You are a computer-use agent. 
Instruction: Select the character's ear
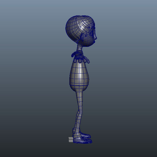82,38
